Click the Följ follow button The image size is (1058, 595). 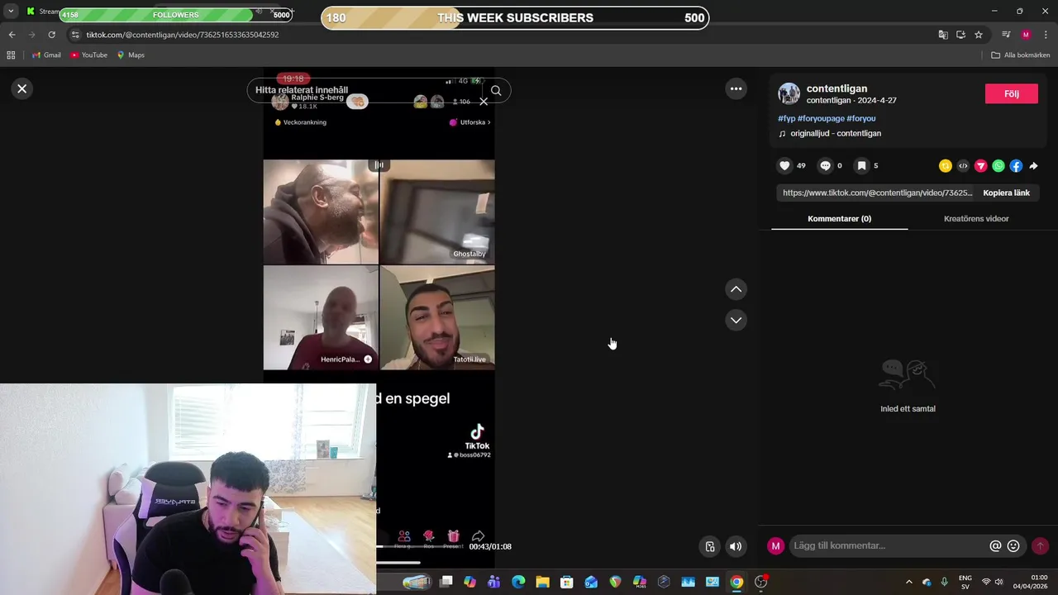click(1012, 93)
